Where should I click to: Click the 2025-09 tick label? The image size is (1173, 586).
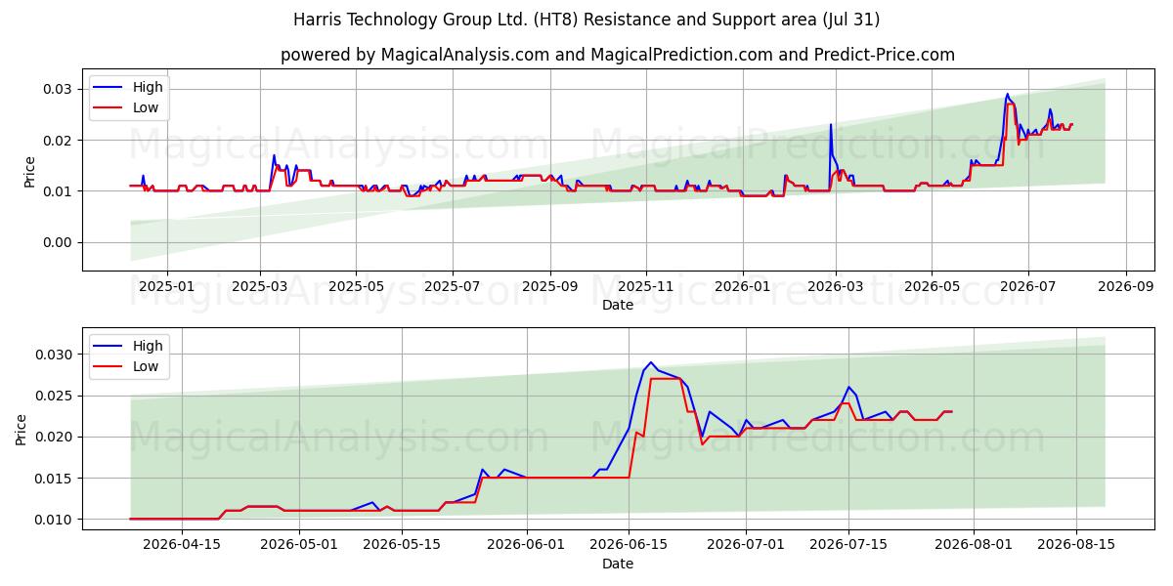549,285
